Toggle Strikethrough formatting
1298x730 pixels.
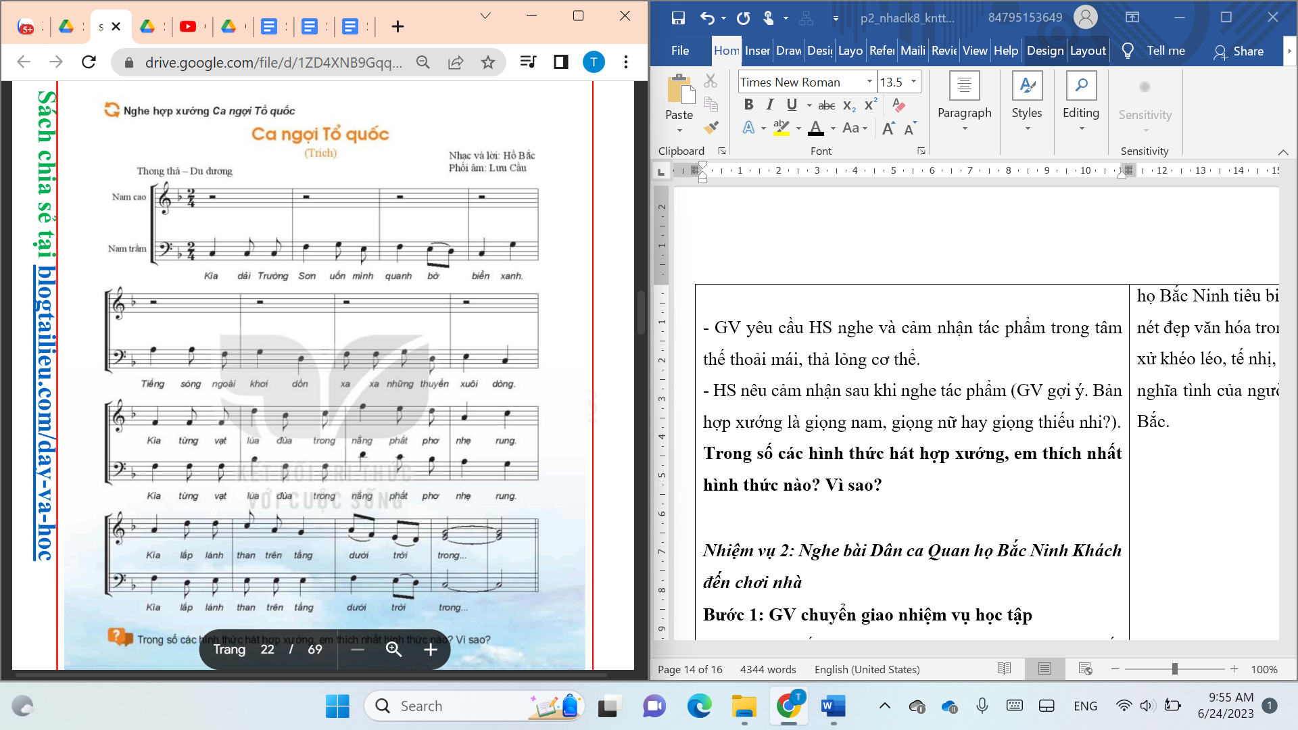click(x=827, y=105)
